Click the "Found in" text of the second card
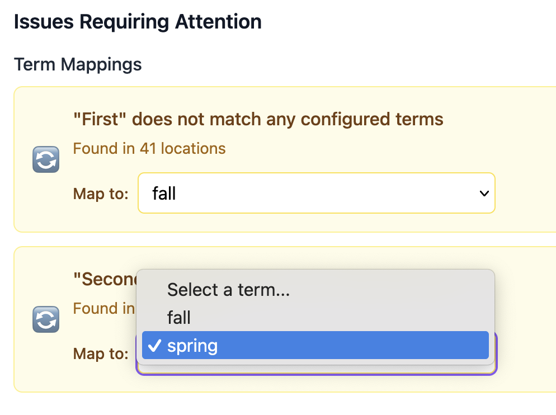 (104, 309)
